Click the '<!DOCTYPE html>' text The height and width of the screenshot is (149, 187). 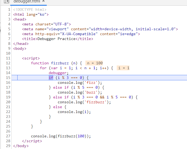pyautogui.click(x=30, y=9)
